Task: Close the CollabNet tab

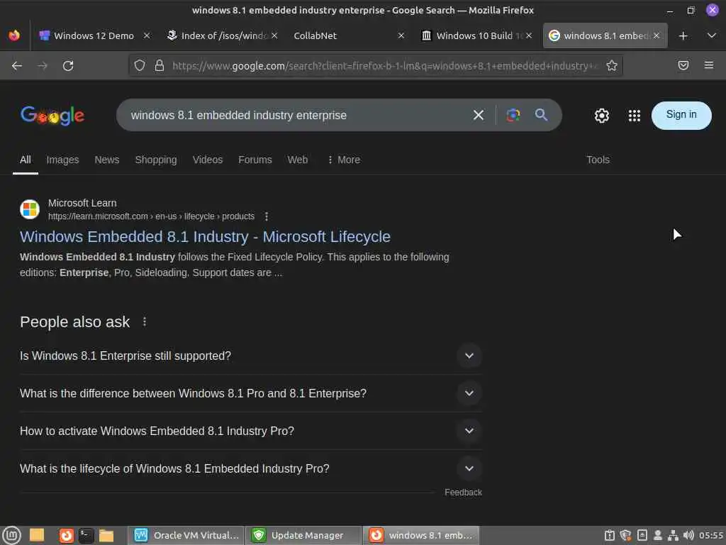Action: tap(401, 35)
